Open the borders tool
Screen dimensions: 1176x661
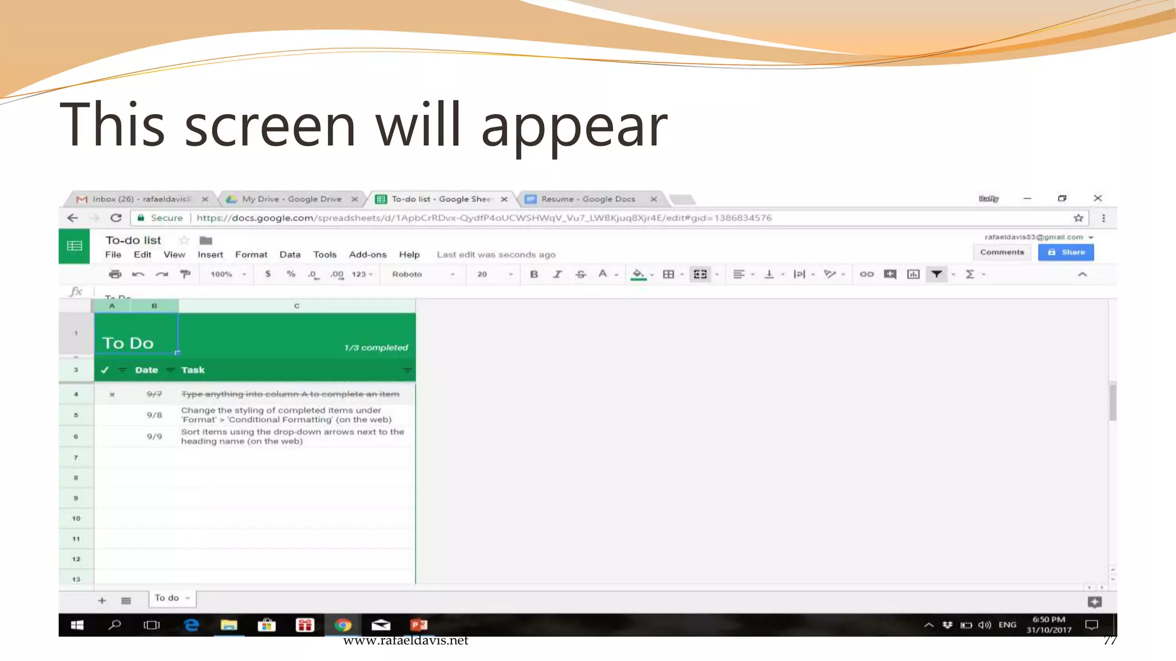pyautogui.click(x=668, y=274)
